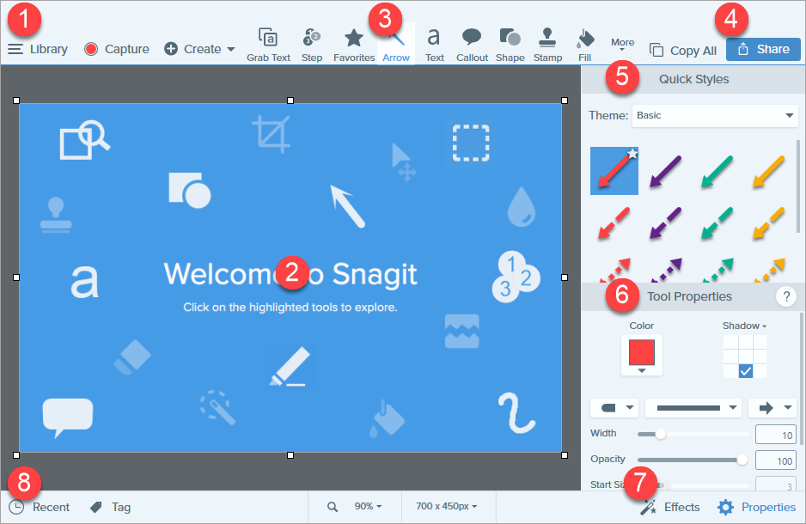Viewport: 806px width, 524px height.
Task: Select the Grab Text tool
Action: [x=268, y=46]
